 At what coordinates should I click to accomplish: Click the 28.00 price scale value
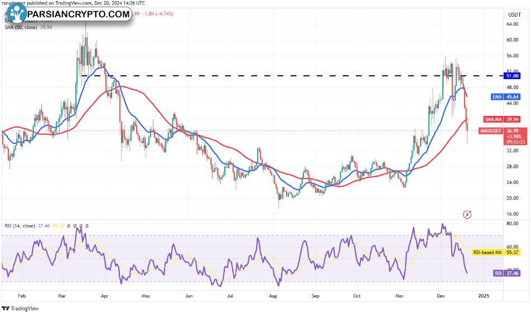coord(513,166)
